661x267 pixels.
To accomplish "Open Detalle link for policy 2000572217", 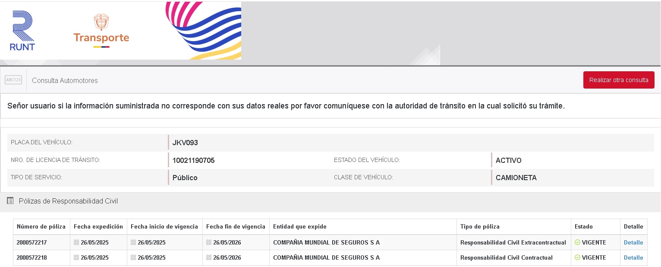I will (x=633, y=243).
